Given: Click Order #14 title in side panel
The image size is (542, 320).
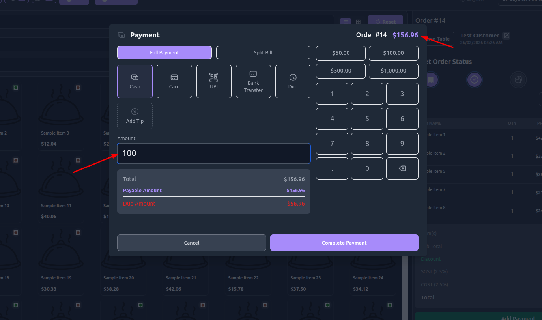Looking at the screenshot, I should [x=430, y=21].
